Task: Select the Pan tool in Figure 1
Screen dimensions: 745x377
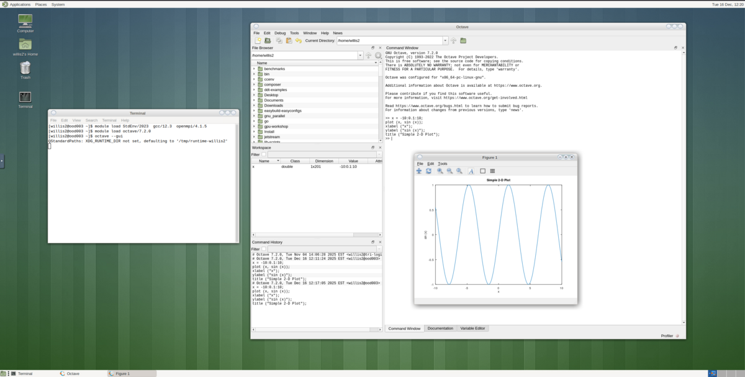Action: 419,171
